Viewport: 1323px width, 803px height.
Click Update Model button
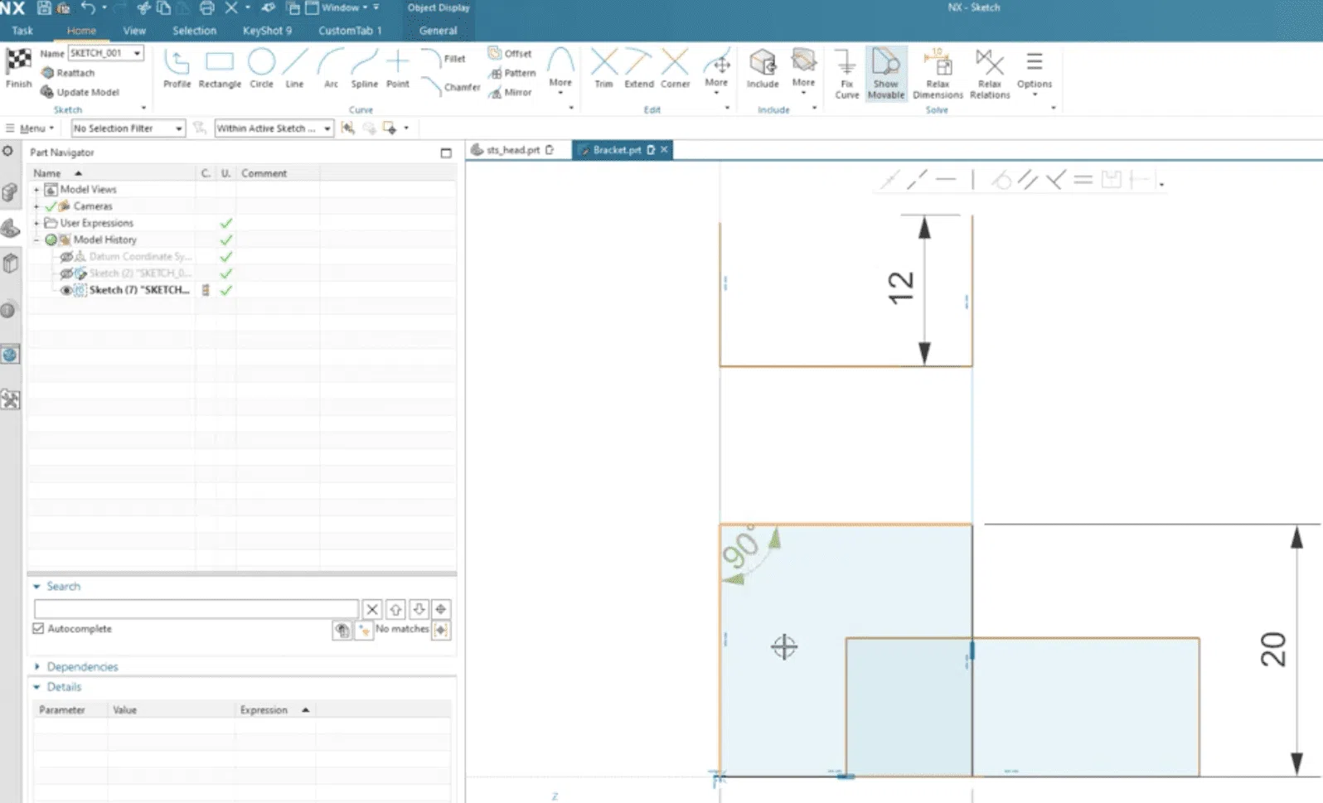pos(80,92)
